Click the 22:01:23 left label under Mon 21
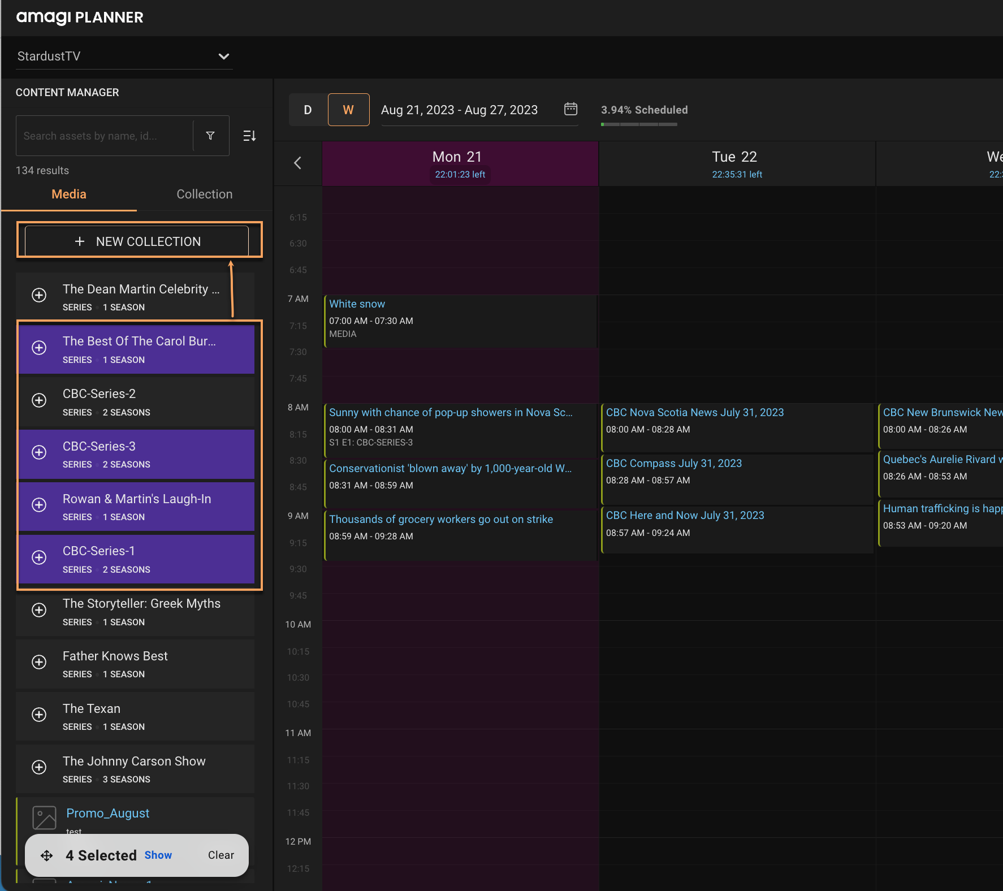 coord(460,174)
